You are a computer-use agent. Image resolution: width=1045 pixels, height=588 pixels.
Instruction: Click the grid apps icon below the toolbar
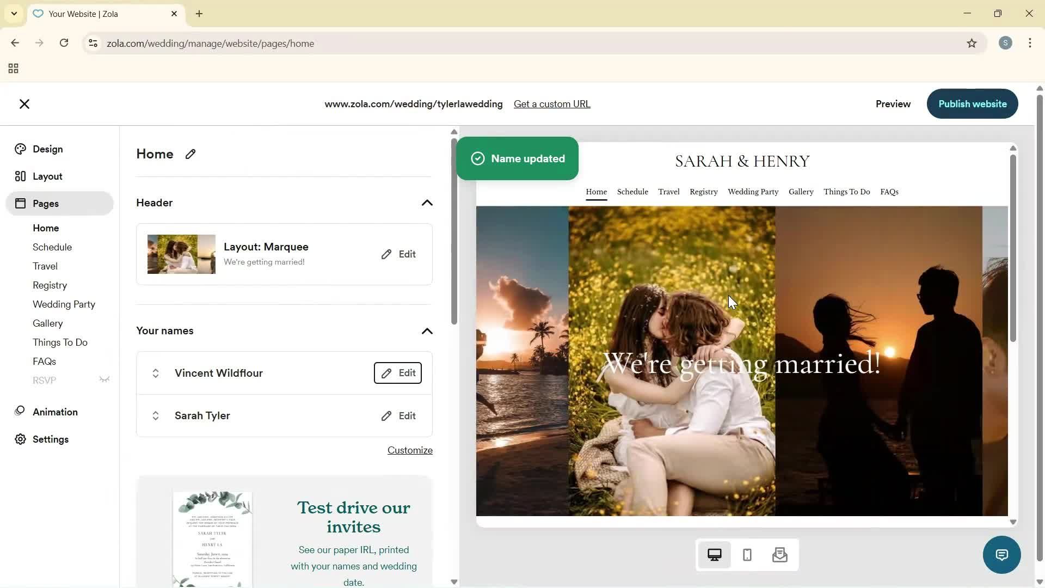click(13, 69)
